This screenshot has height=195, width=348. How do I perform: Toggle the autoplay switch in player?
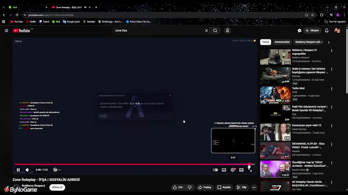(215, 170)
